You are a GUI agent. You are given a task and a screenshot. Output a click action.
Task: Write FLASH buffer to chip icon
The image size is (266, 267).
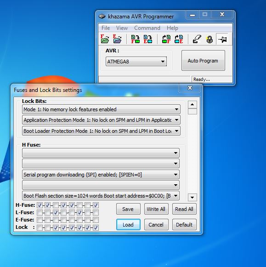(x=136, y=39)
